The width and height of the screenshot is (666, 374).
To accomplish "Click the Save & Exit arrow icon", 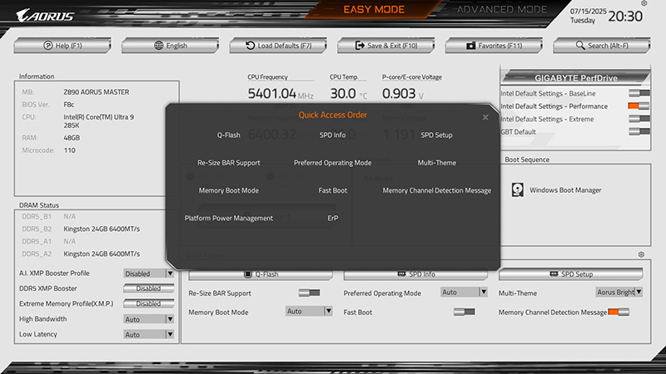I will tap(360, 46).
